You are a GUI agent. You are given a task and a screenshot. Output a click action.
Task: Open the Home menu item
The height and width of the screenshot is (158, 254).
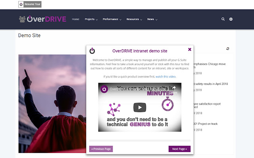click(75, 19)
